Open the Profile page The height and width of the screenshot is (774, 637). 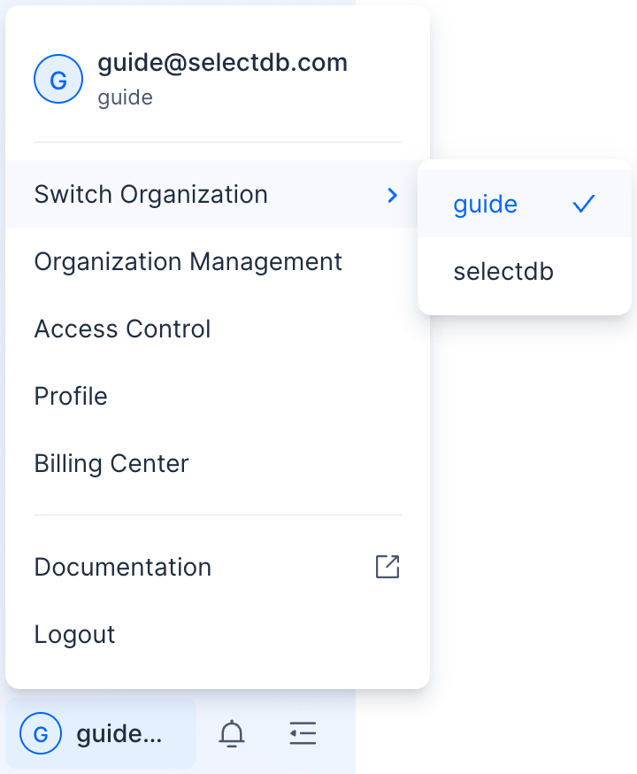pos(71,396)
